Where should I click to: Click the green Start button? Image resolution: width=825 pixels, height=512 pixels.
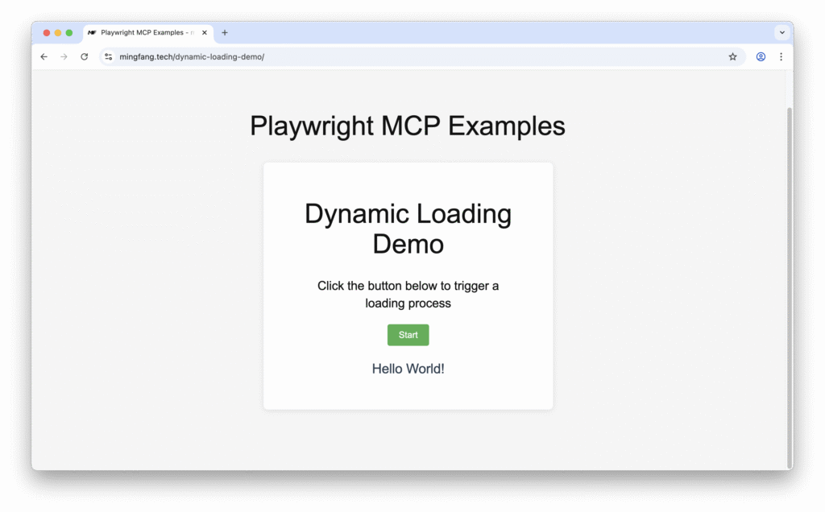[x=408, y=334]
